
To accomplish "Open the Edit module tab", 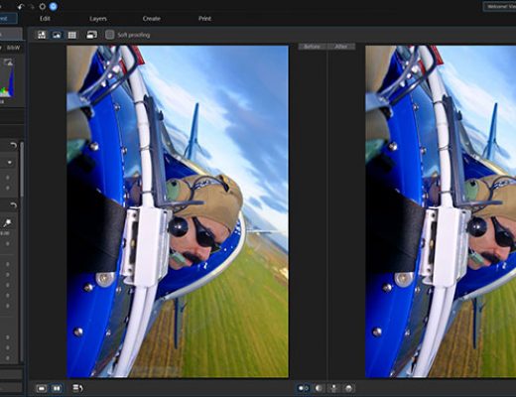I will pos(45,19).
